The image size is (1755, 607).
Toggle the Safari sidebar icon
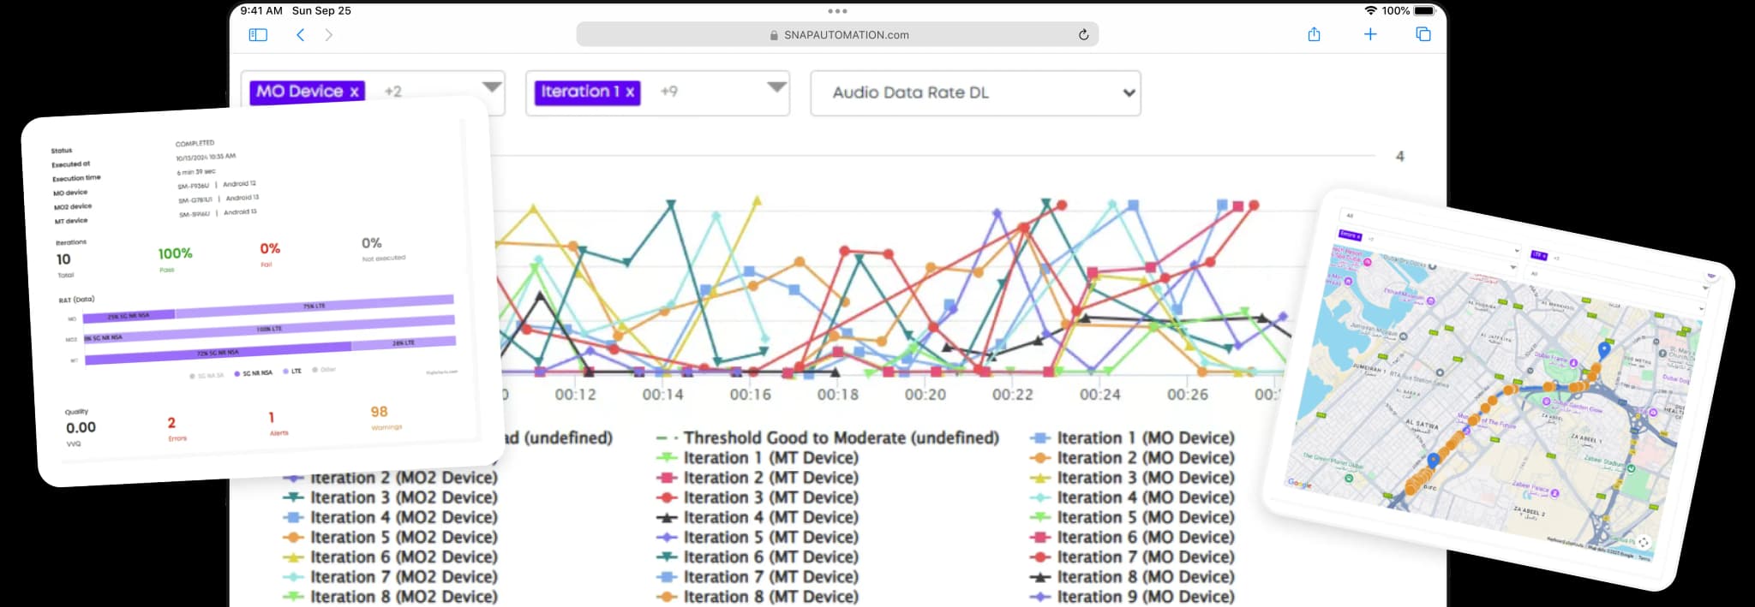point(258,35)
